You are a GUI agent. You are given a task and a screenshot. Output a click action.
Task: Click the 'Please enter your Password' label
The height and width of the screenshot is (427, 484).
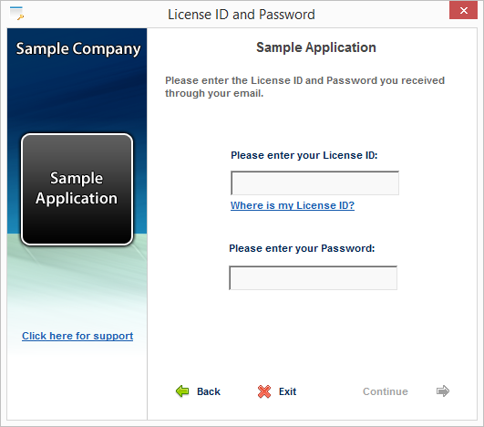[302, 248]
